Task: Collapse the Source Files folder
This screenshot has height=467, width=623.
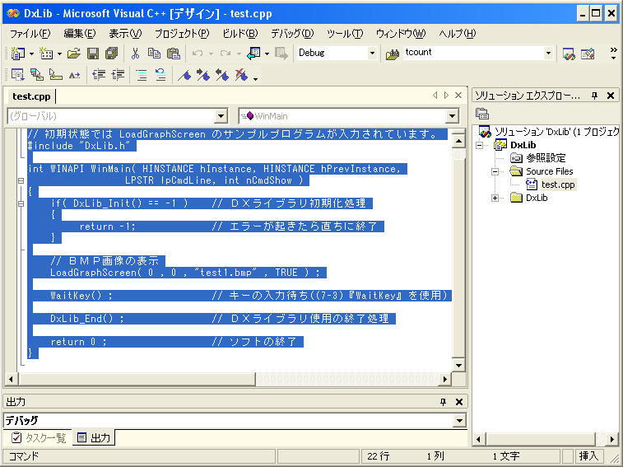Action: click(x=495, y=172)
